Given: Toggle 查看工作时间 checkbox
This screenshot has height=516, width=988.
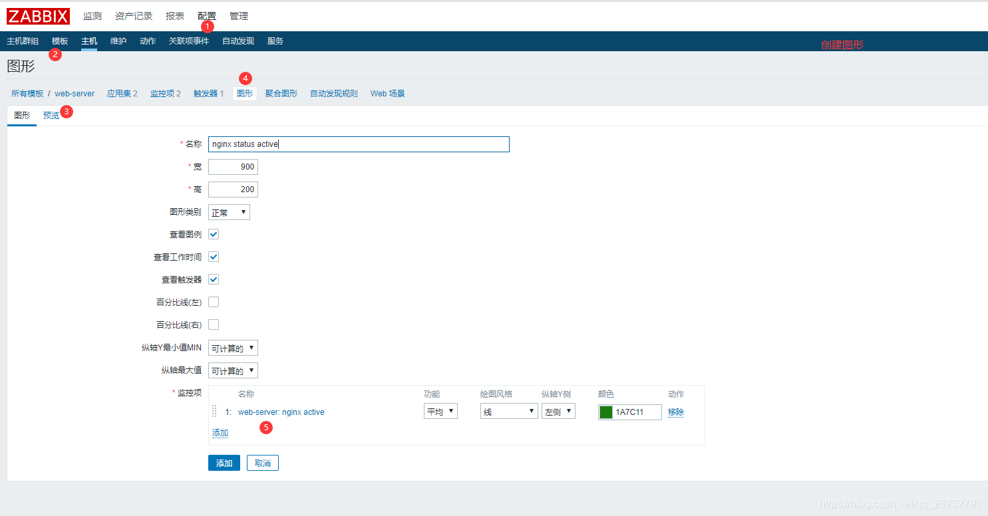Looking at the screenshot, I should tap(214, 257).
